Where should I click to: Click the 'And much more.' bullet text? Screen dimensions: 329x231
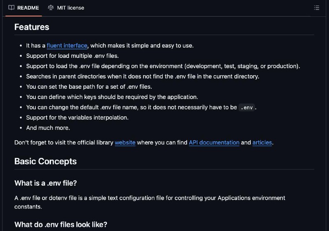click(x=48, y=128)
